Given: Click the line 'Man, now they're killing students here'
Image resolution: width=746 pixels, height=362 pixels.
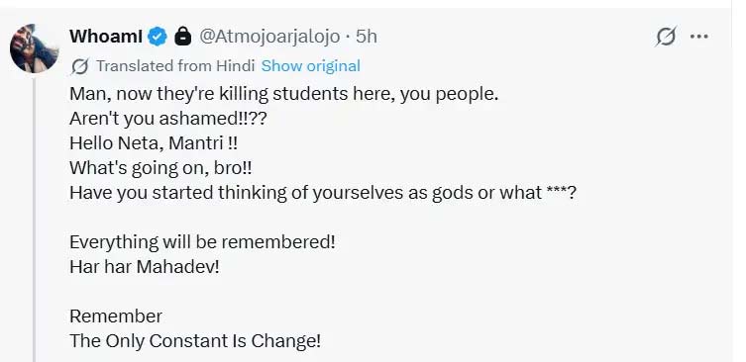Looking at the screenshot, I should pyautogui.click(x=283, y=94).
